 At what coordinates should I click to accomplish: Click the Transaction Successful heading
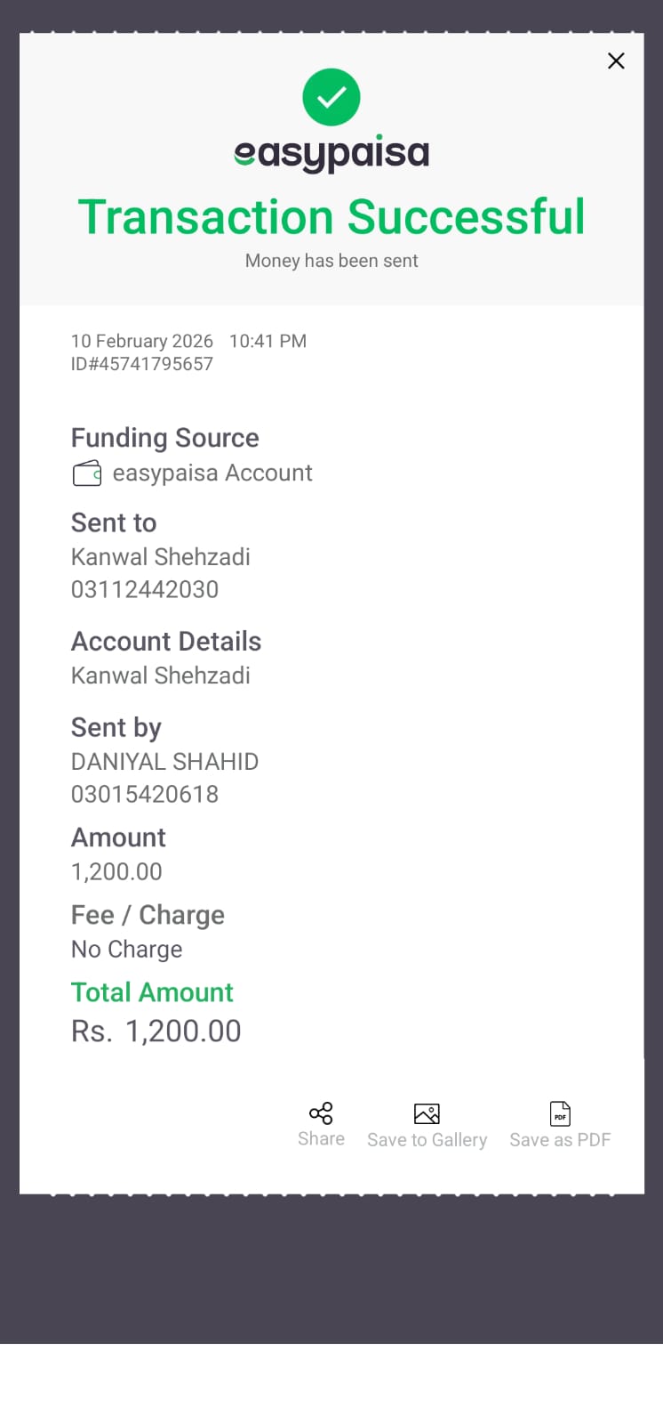331,217
